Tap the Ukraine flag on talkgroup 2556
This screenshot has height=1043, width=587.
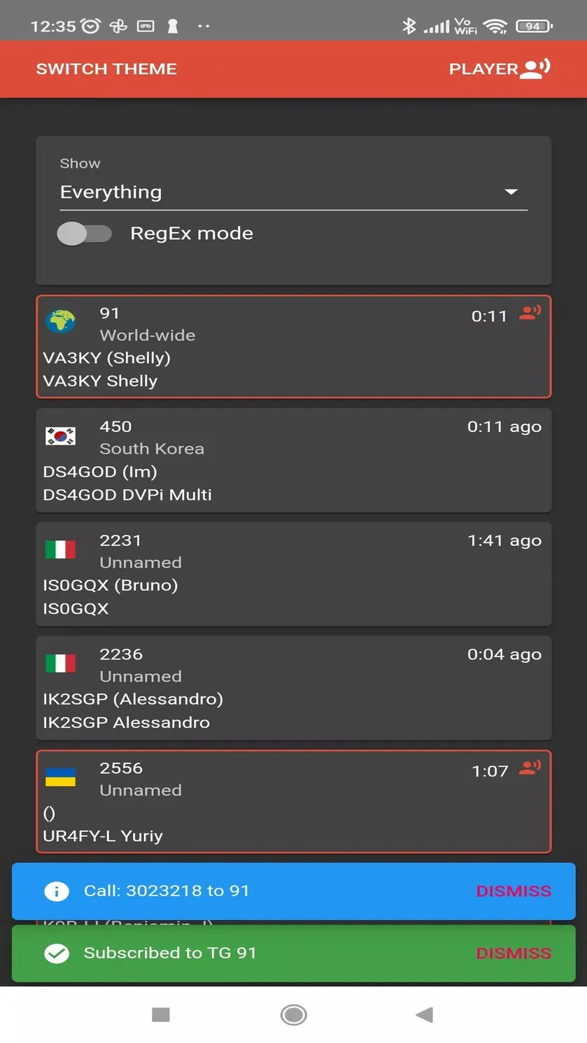point(61,777)
